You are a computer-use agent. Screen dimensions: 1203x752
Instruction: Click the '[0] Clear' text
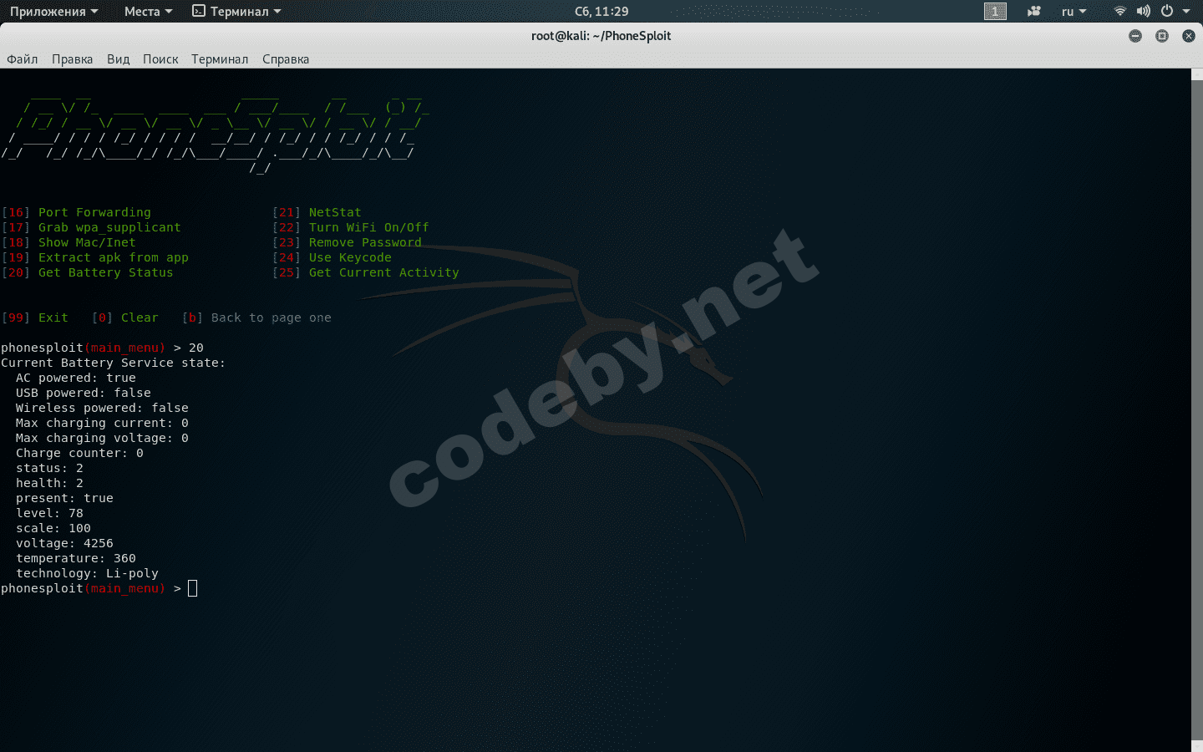[125, 318]
